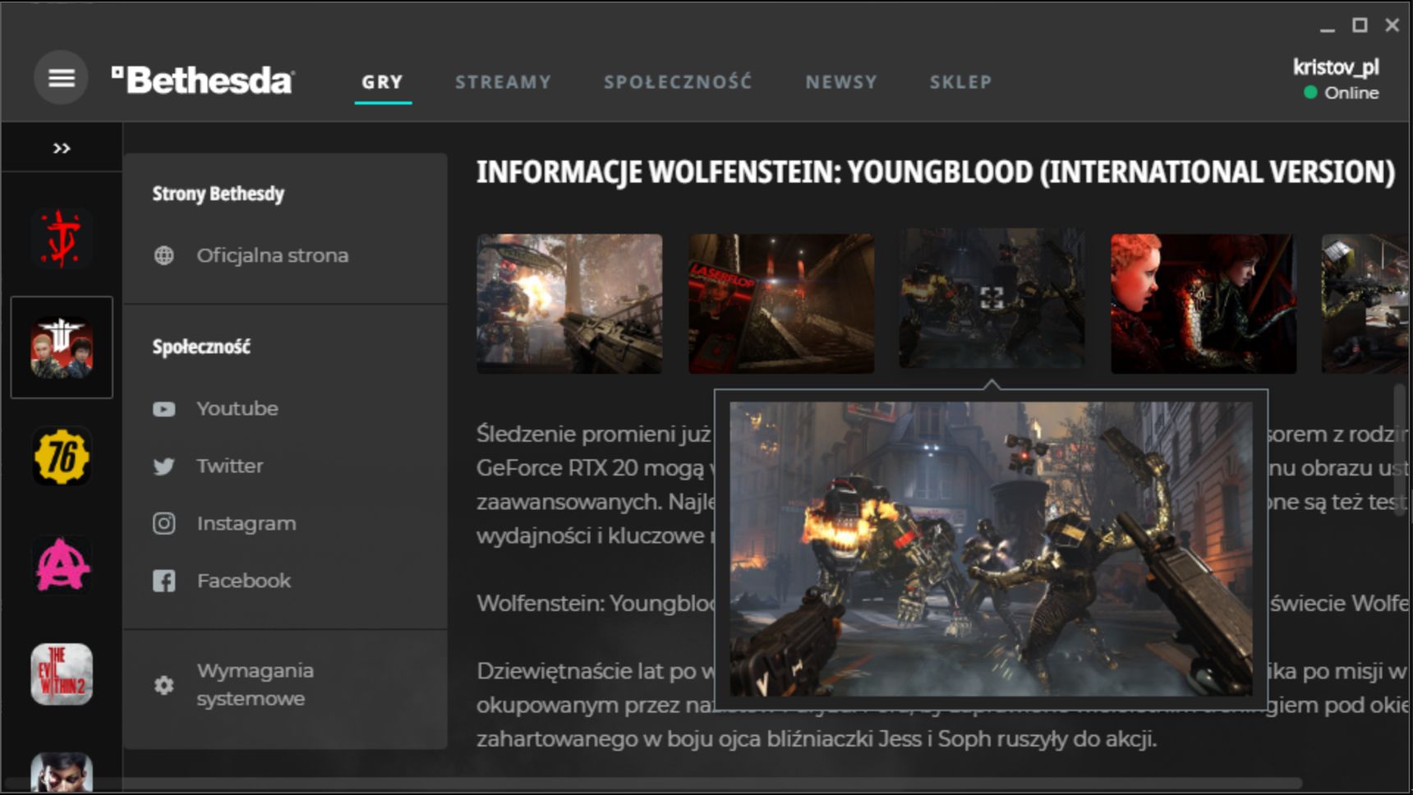Open the Twitter community link
This screenshot has width=1413, height=795.
pos(230,466)
